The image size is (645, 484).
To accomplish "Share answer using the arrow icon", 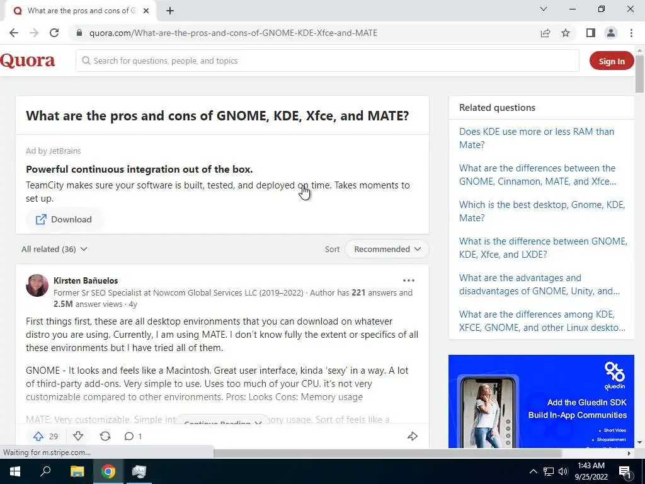I will click(412, 436).
